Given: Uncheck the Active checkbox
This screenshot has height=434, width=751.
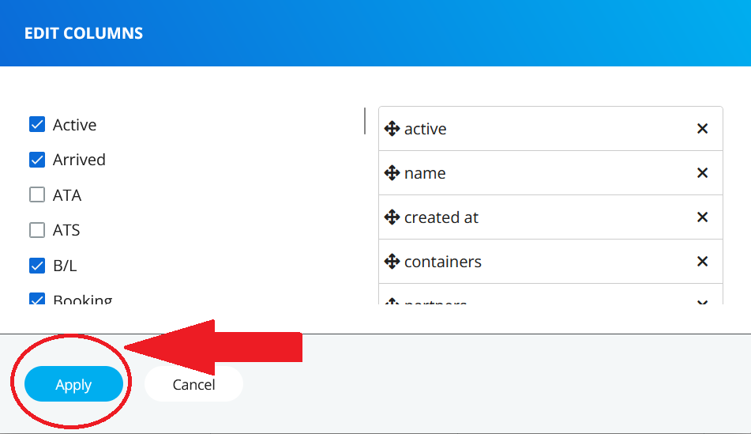Looking at the screenshot, I should point(37,124).
